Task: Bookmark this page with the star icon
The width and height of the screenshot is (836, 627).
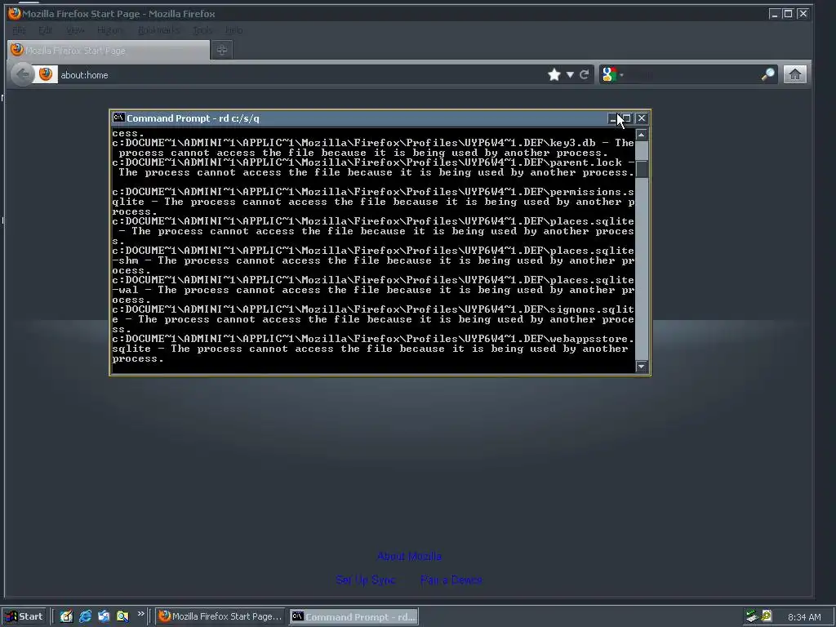Action: point(554,74)
